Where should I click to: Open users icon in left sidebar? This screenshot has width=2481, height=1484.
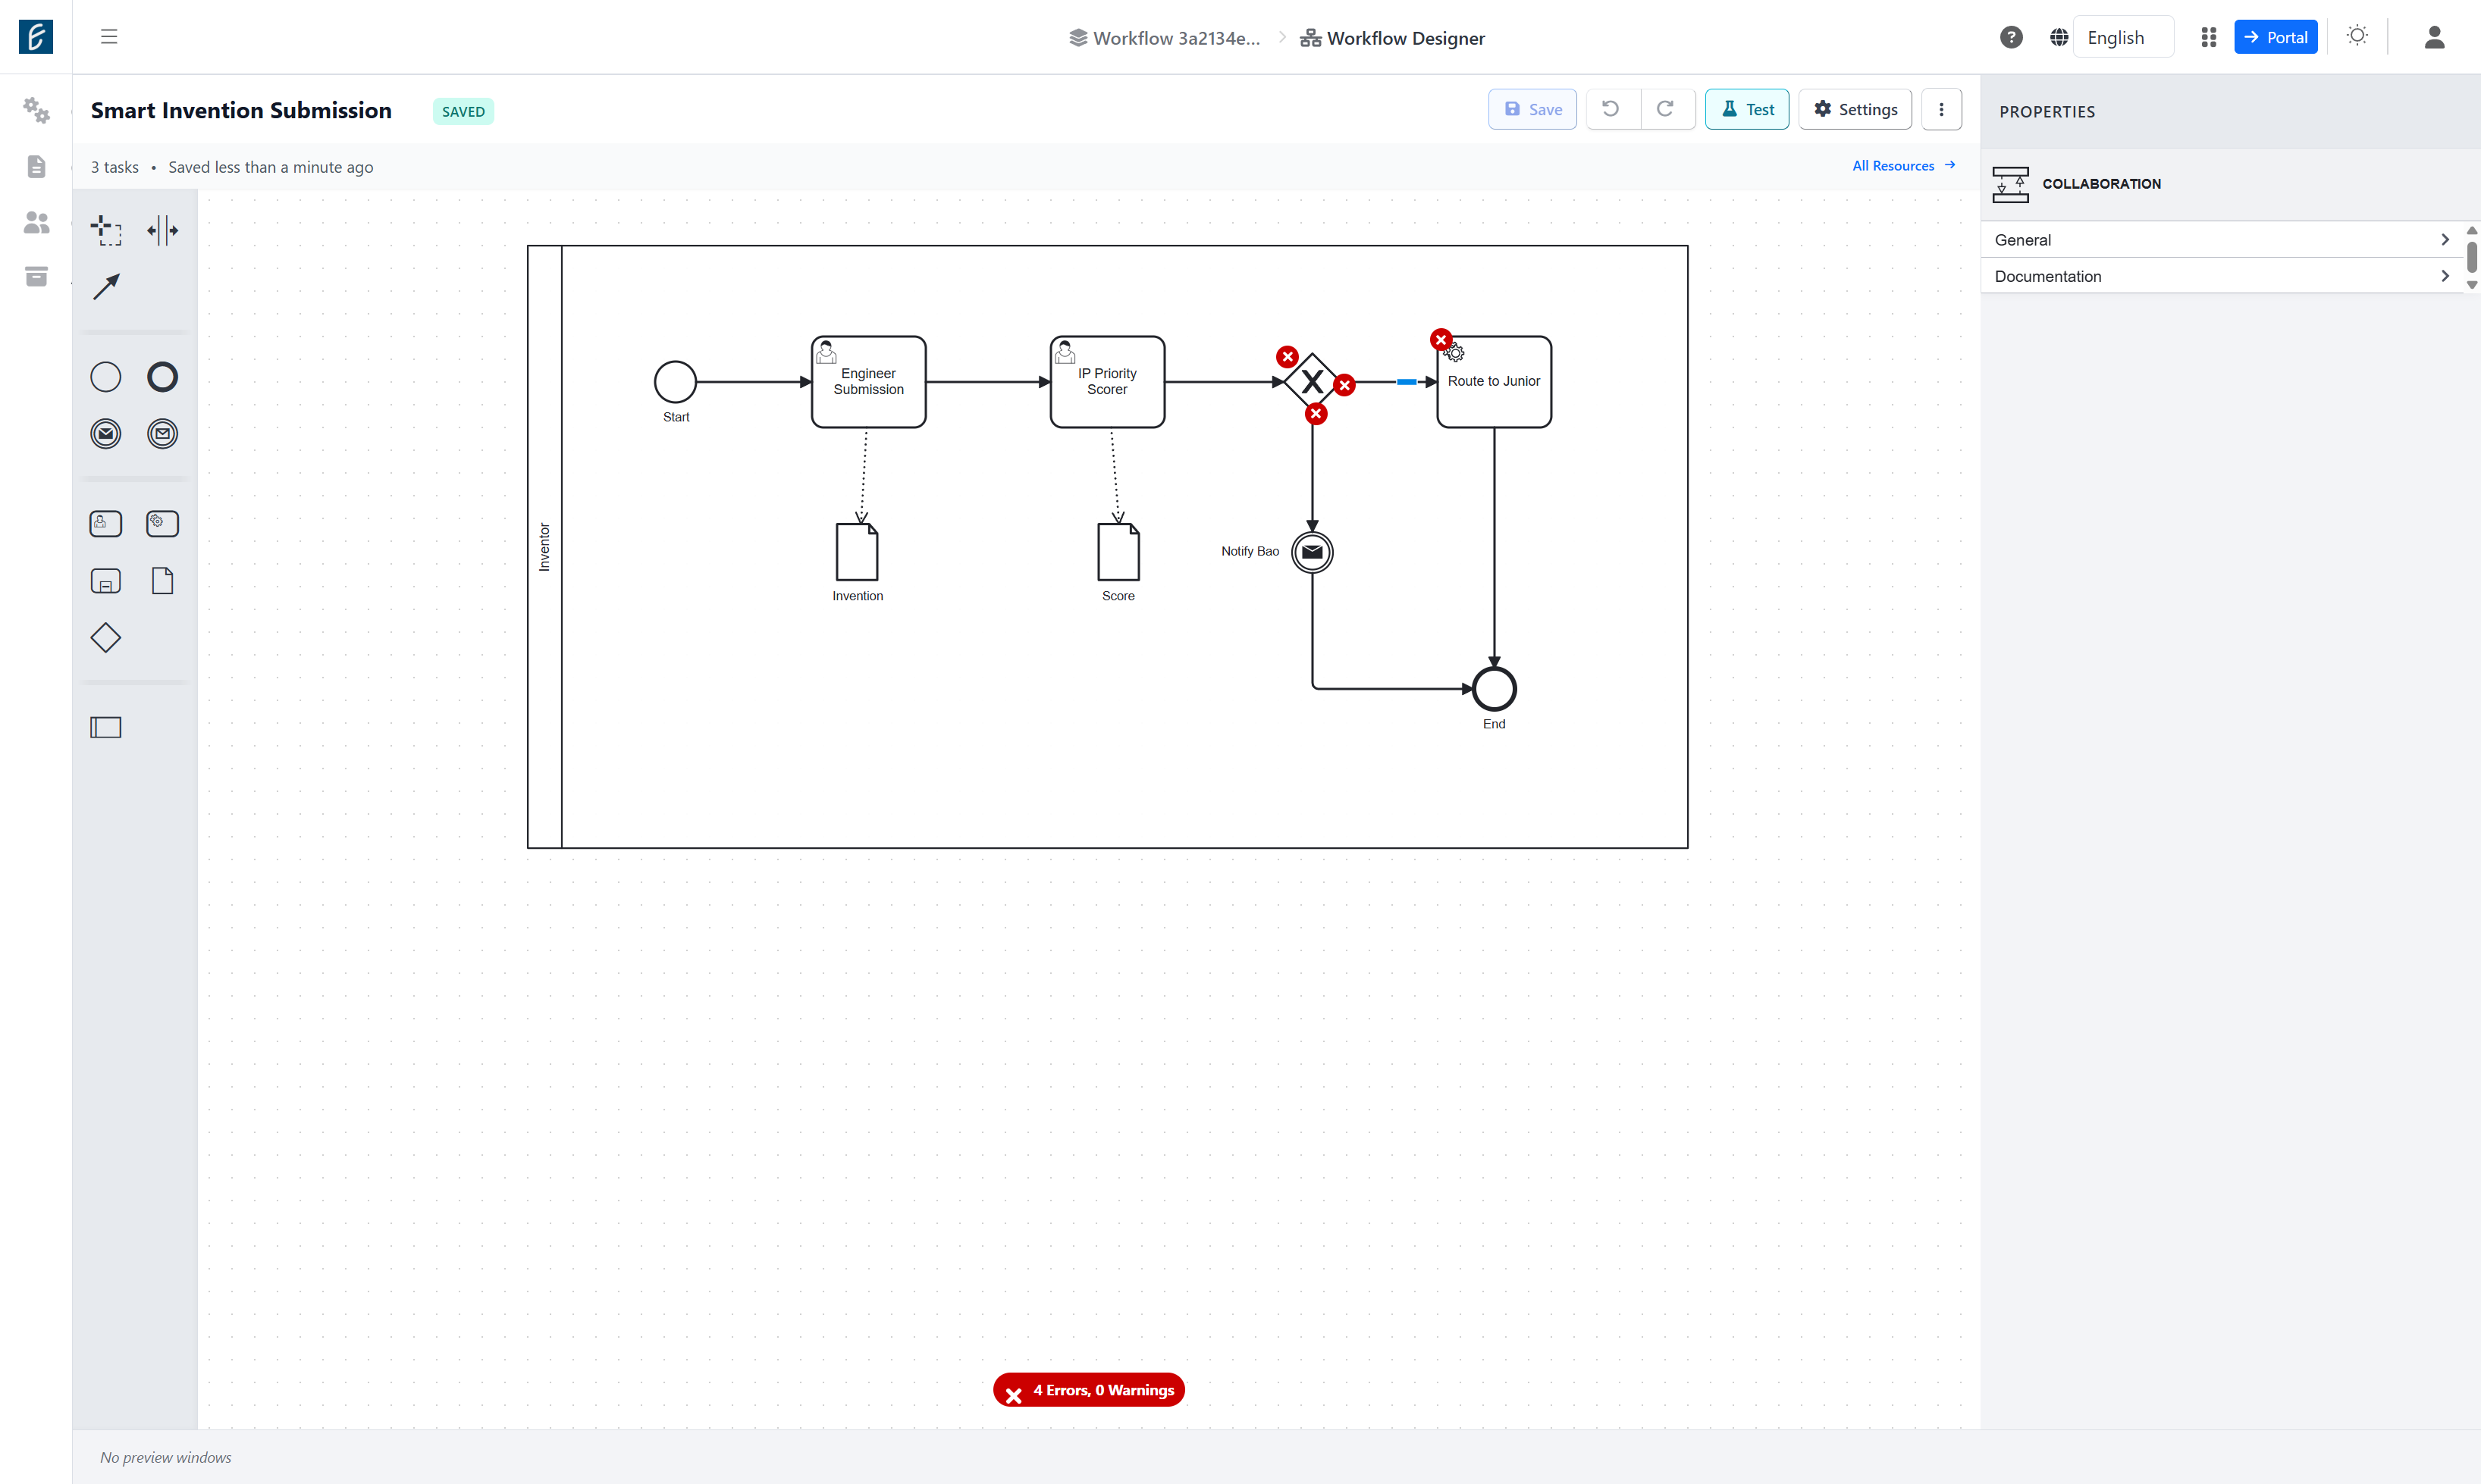click(x=36, y=222)
